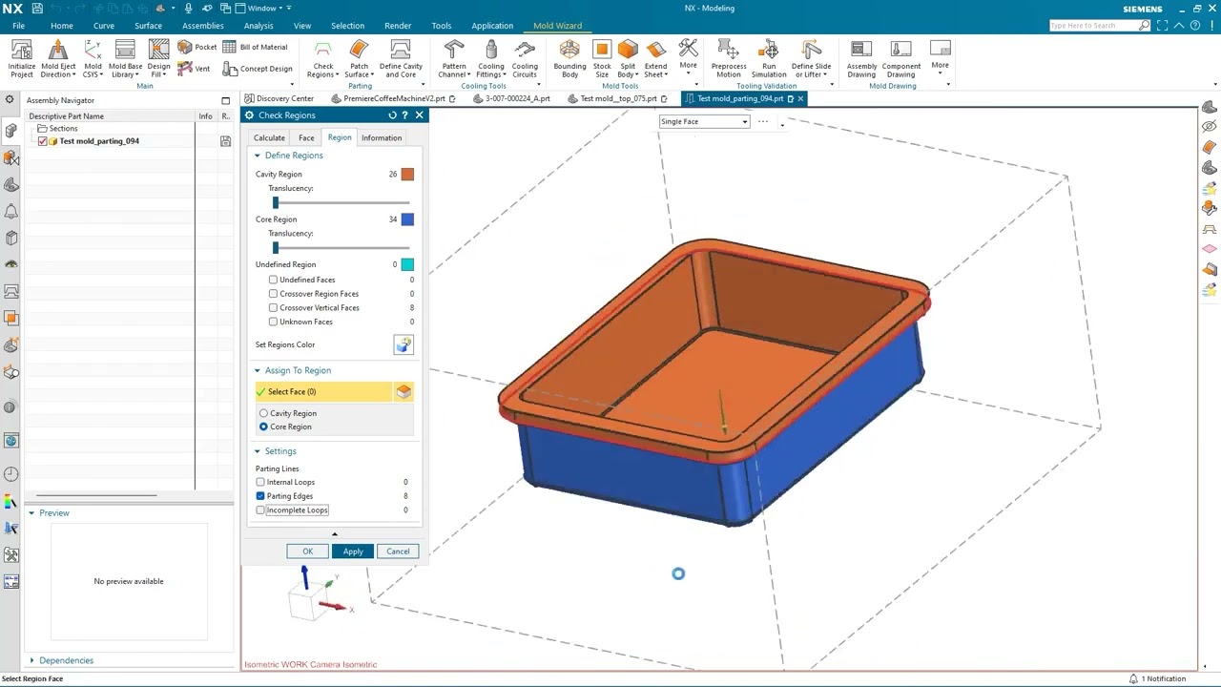
Task: Open the PremiereCoffeeMachineV2.prt document tab
Action: 394,98
